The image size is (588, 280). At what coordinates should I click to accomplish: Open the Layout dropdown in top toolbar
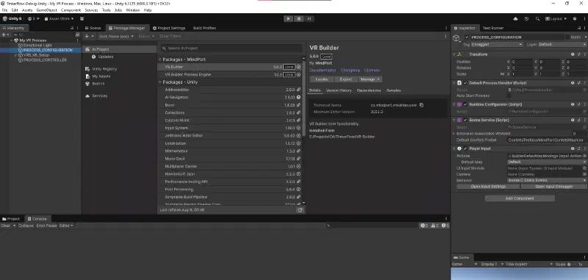556,19
